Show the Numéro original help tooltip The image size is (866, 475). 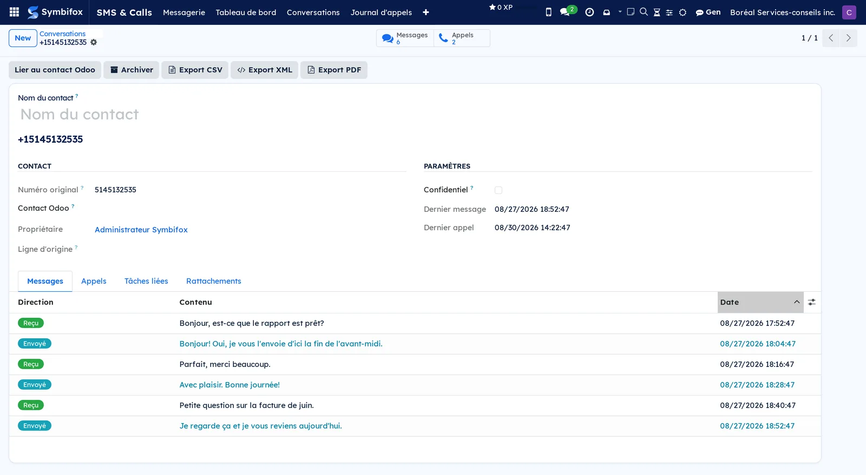[82, 188]
